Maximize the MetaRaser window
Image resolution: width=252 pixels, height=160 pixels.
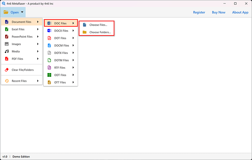tap(235, 3)
